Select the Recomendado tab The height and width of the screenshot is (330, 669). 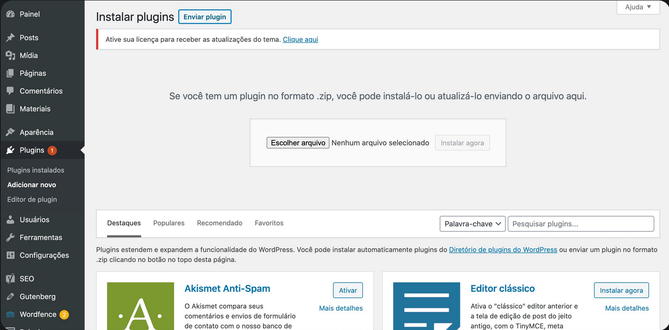pyautogui.click(x=219, y=223)
